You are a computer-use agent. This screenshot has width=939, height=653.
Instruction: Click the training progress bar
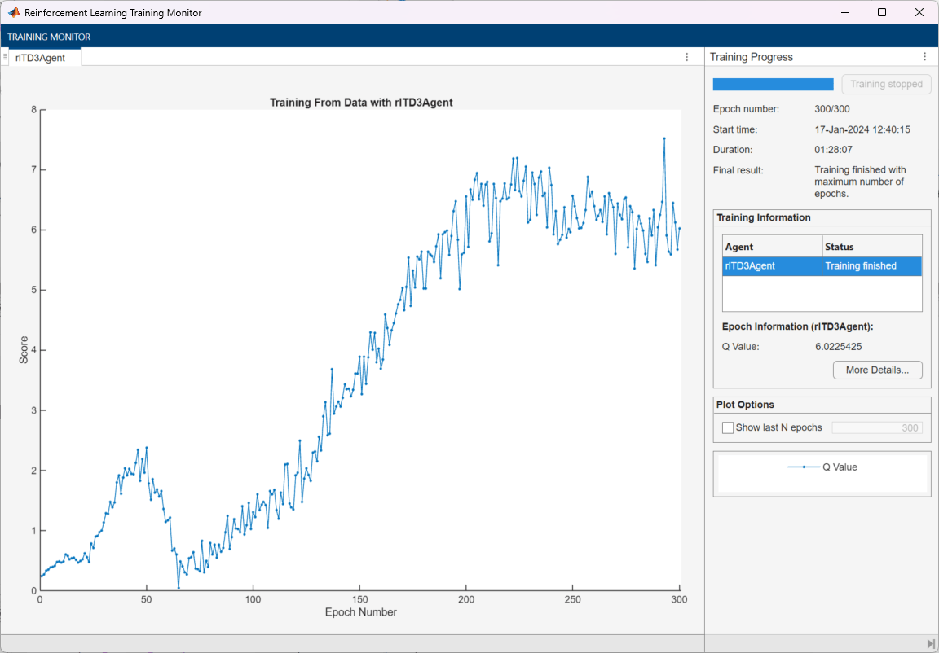[x=773, y=84]
